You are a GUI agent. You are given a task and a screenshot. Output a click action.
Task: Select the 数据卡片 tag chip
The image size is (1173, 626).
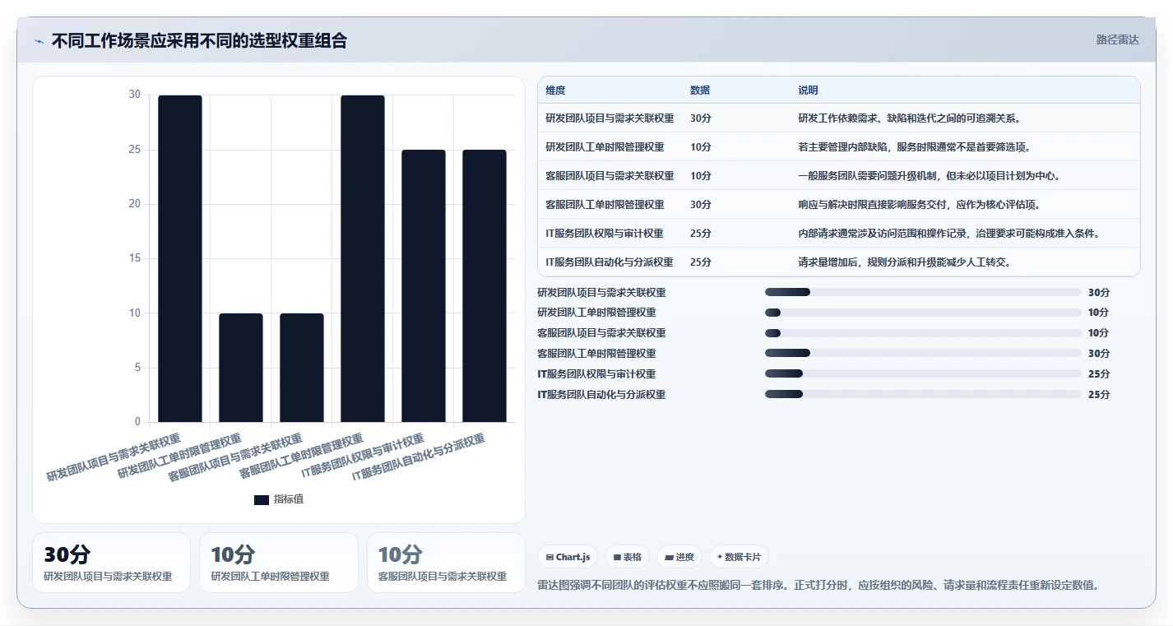point(739,557)
